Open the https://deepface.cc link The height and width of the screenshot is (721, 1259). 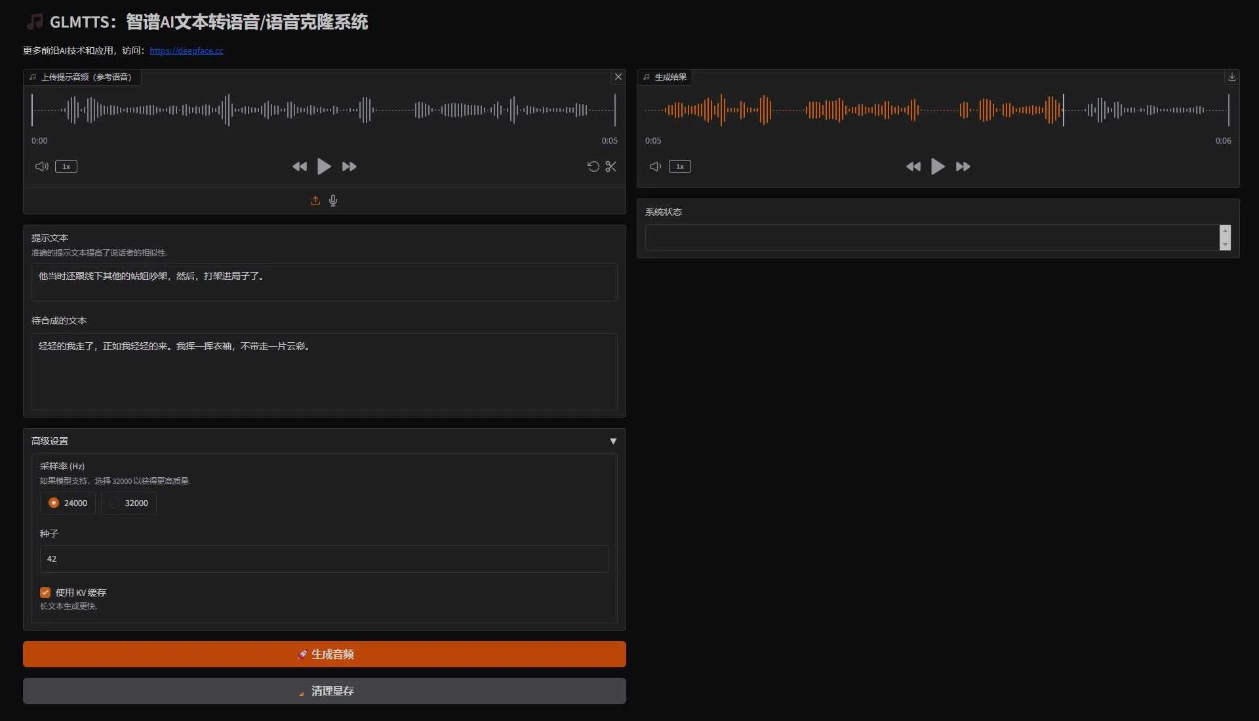[186, 50]
